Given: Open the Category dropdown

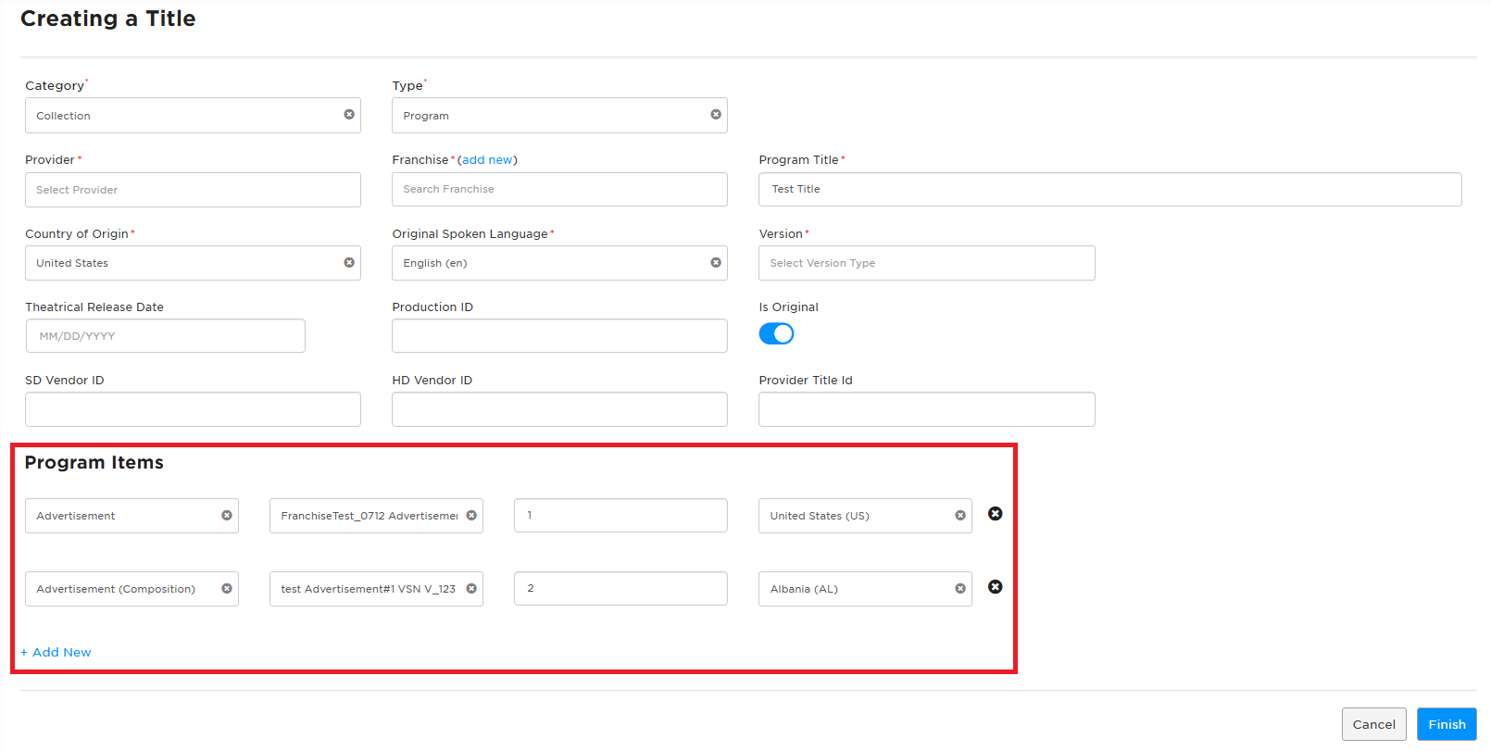Looking at the screenshot, I should click(193, 116).
